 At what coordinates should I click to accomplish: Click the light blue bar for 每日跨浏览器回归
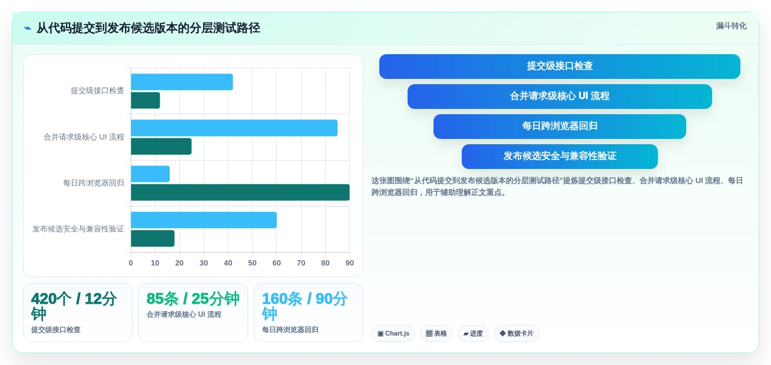click(150, 174)
